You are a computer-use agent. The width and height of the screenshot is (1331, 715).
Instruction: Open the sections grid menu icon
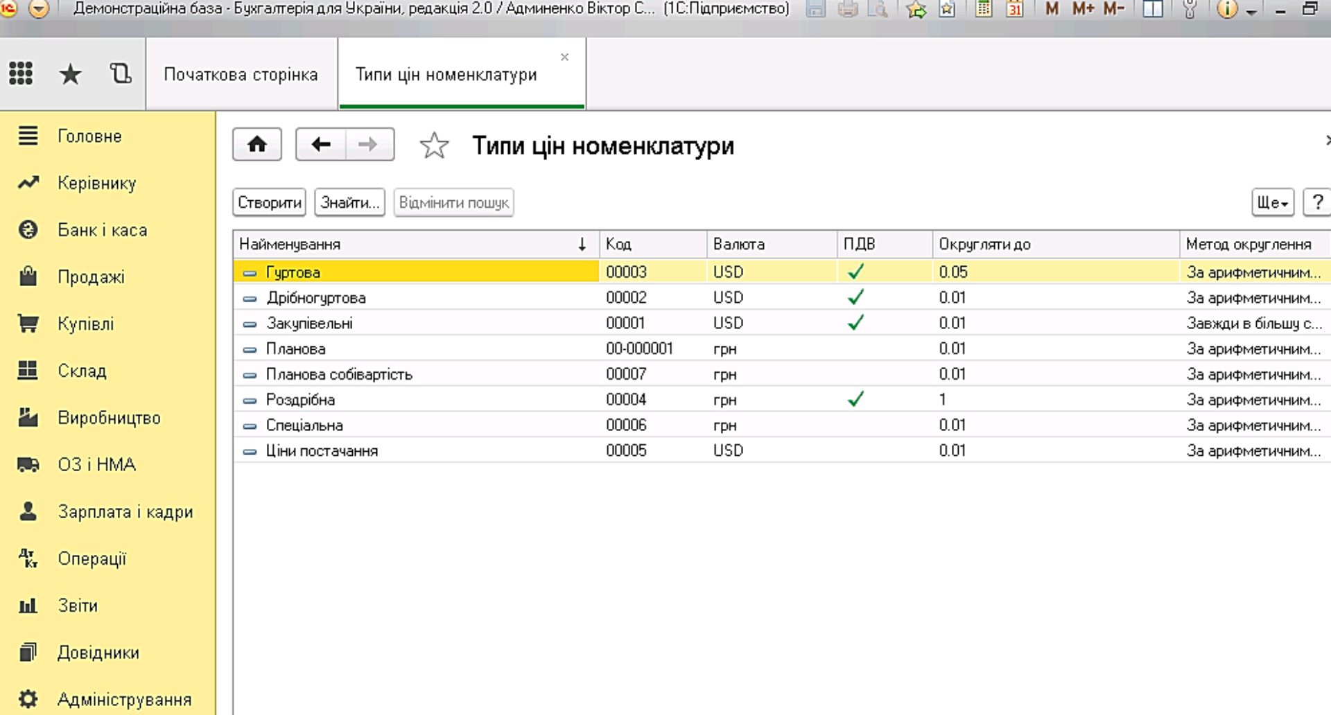tap(21, 73)
